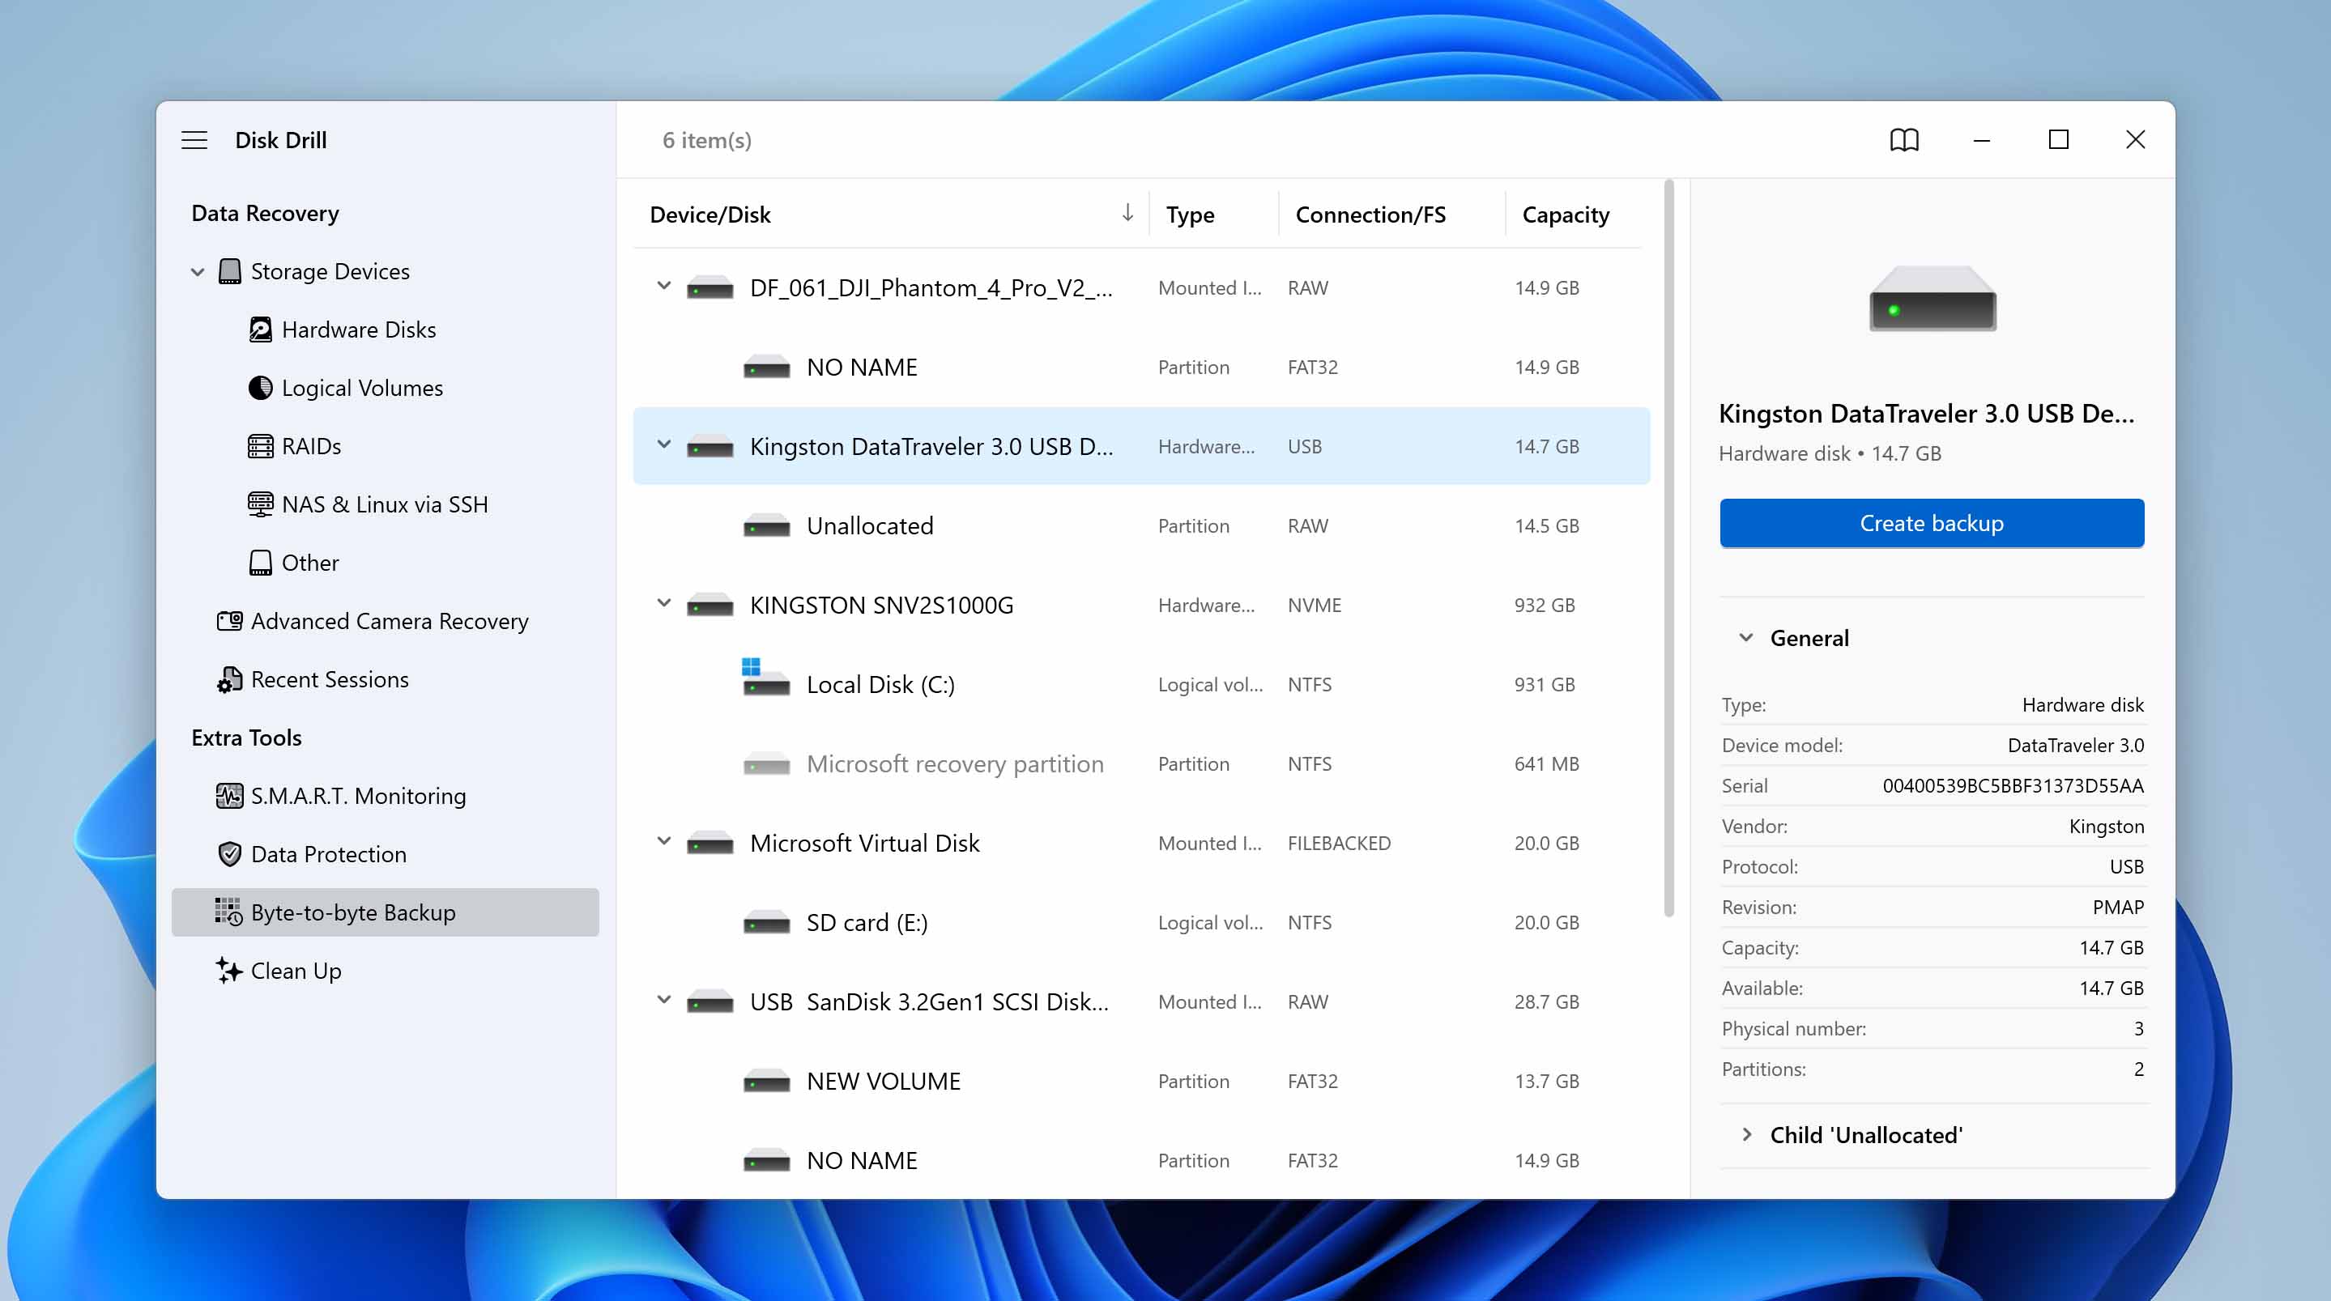Viewport: 2331px width, 1301px height.
Task: Click the drive icon of DF_061_DJI_Phantom row
Action: 710,288
